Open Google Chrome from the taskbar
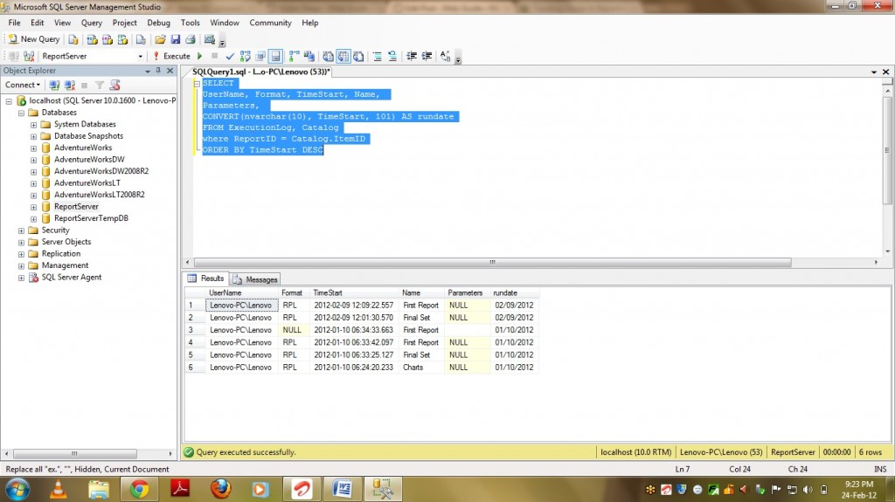This screenshot has height=502, width=895. click(138, 489)
